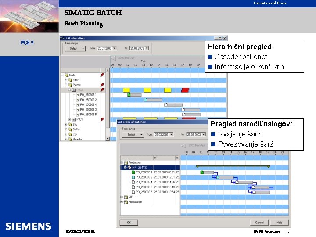316x237 pixels.
Task: Select the Production folder icon
Action: point(126,162)
